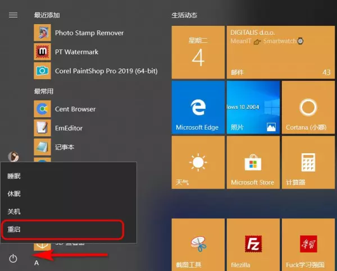Open the 邮件 mail tile
337x271 pixels.
click(281, 52)
